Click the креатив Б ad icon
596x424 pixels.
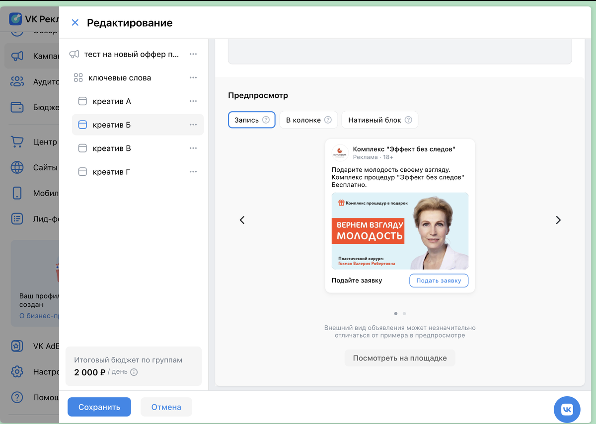click(83, 125)
